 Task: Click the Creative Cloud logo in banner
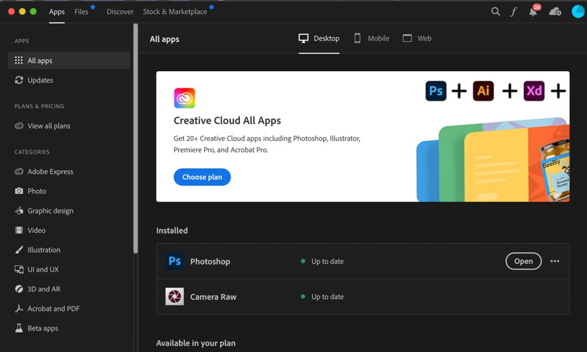tap(184, 98)
